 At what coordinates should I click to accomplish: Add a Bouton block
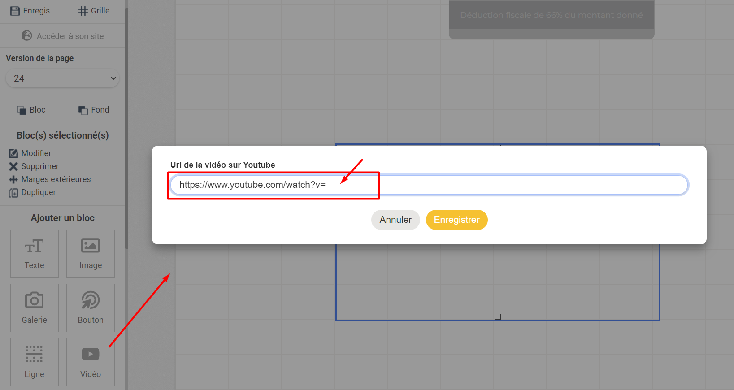point(91,308)
